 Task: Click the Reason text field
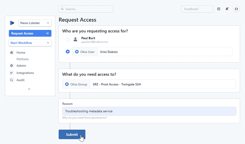tap(149, 111)
